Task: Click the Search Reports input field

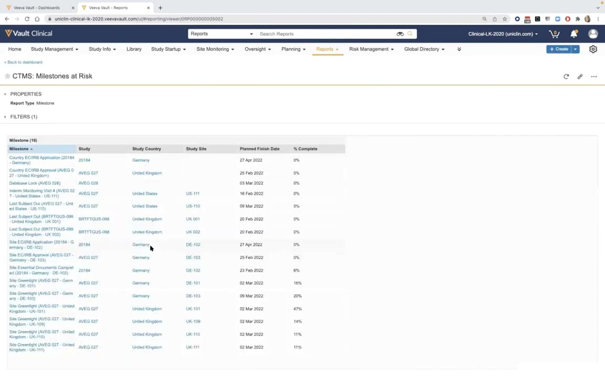Action: 326,34
